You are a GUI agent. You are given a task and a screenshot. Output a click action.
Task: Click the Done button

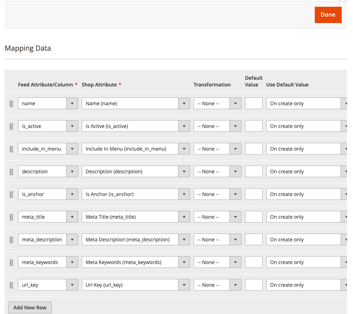point(328,15)
